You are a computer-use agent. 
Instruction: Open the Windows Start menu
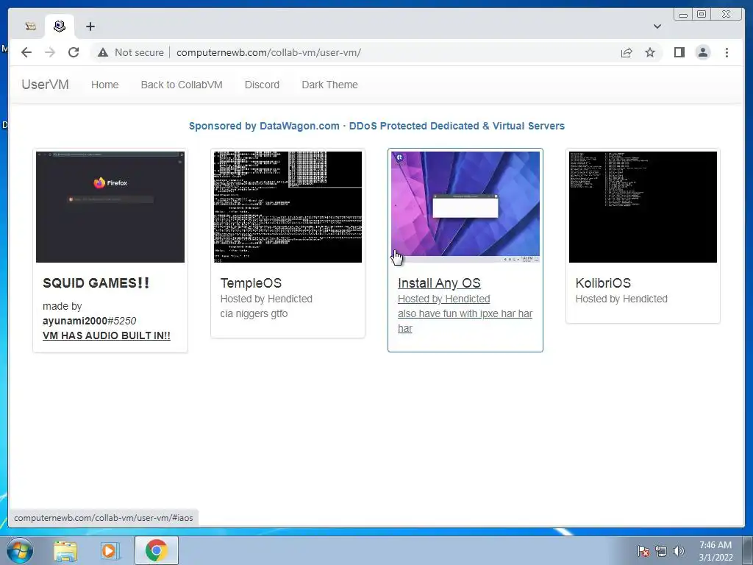[20, 550]
